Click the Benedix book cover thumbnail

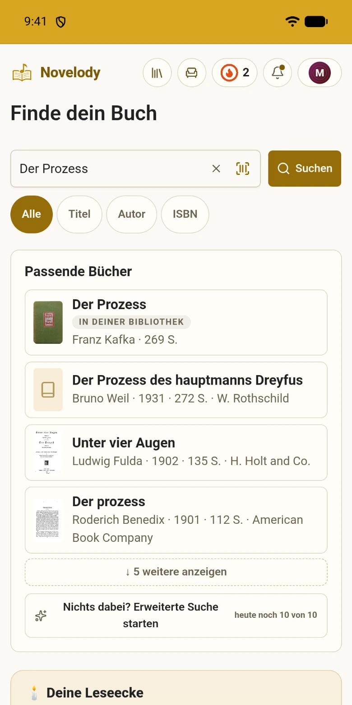click(48, 520)
